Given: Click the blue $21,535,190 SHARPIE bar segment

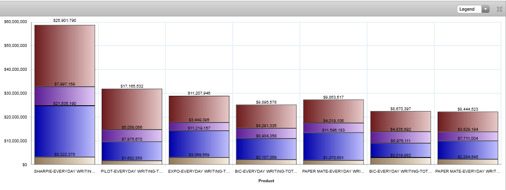Looking at the screenshot, I should (65, 132).
